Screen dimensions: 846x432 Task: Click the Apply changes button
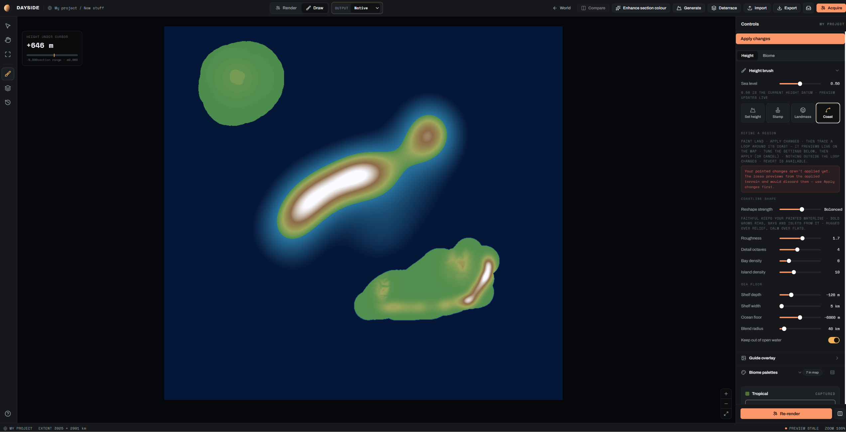[790, 39]
